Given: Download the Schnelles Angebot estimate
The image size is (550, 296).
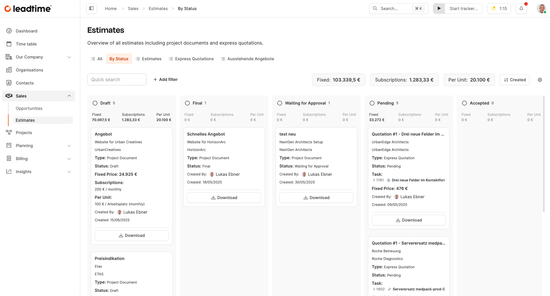Looking at the screenshot, I should click(224, 198).
